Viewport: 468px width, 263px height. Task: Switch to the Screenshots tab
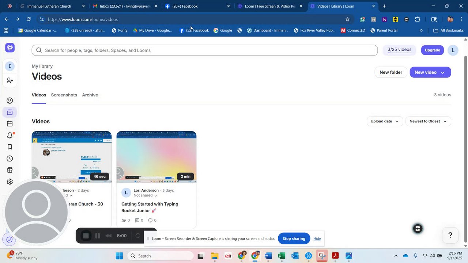(x=64, y=95)
